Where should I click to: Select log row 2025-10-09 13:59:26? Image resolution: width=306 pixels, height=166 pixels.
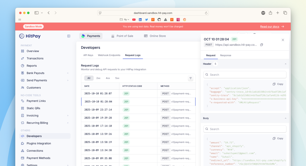[138, 134]
